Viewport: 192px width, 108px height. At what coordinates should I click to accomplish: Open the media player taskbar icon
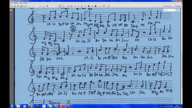click(25, 106)
